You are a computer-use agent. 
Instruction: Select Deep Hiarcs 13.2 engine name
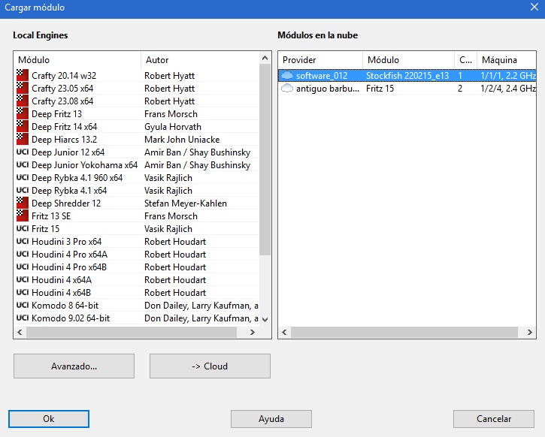coord(65,139)
